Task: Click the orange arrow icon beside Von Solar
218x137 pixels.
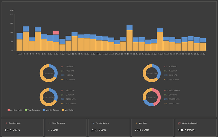Action: click(x=136, y=123)
